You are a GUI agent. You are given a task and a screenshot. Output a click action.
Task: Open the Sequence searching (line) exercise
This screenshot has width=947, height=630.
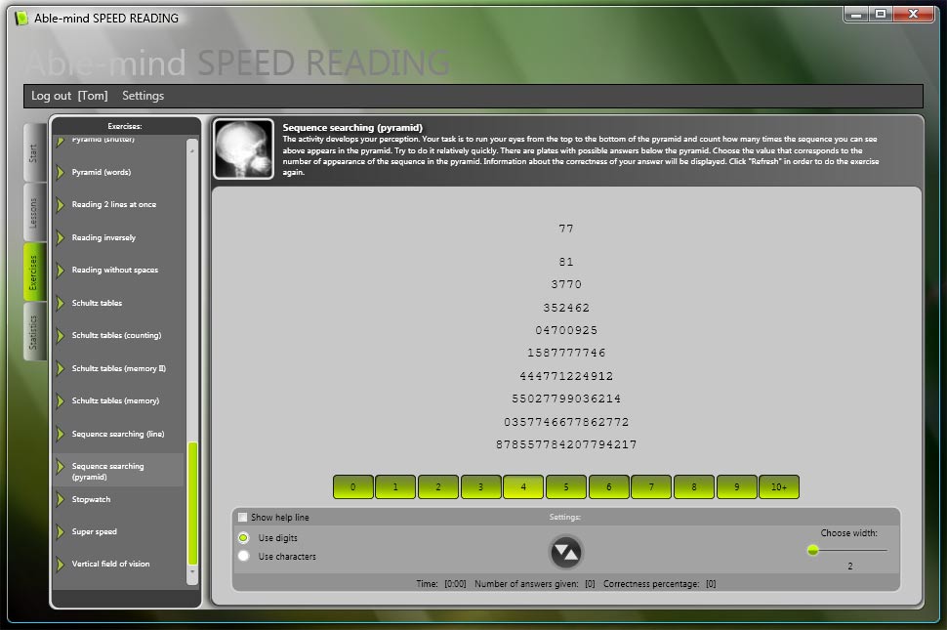[x=119, y=434]
